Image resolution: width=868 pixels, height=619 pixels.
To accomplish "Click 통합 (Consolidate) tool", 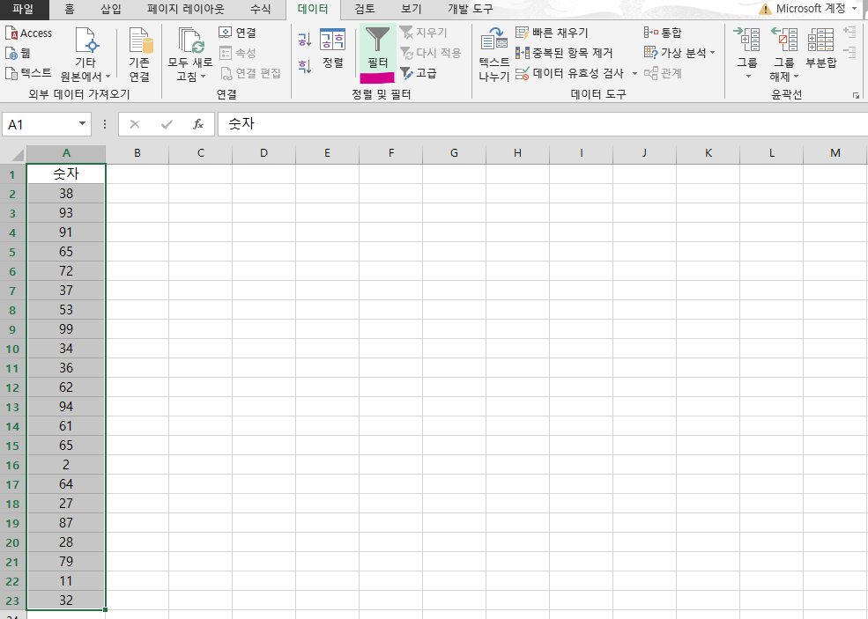I will (663, 33).
